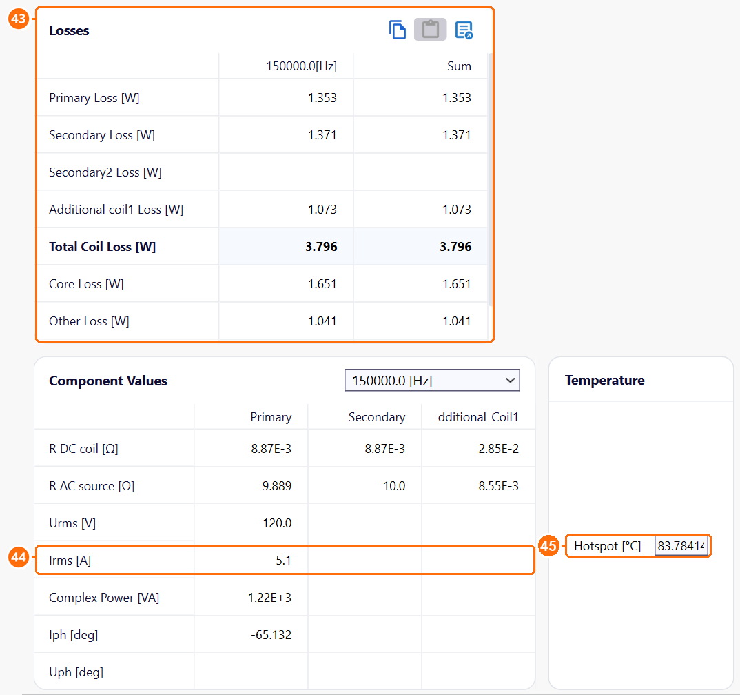This screenshot has width=740, height=695.
Task: Click the Primary R DC coil value 8.87E-3
Action: pyautogui.click(x=271, y=449)
